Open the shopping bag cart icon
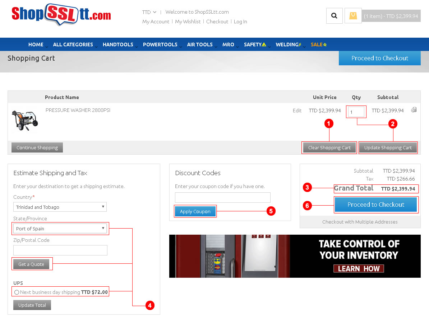 353,16
